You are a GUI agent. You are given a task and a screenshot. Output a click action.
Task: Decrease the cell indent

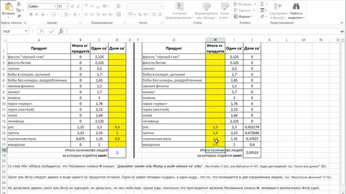coord(105,15)
